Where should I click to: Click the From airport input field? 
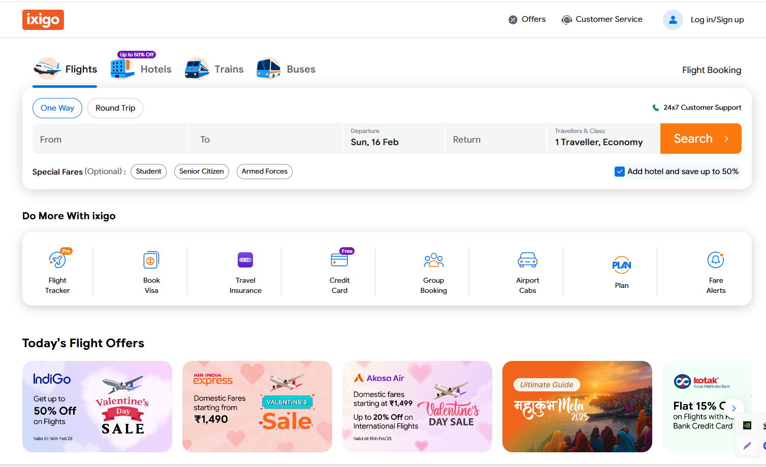110,139
